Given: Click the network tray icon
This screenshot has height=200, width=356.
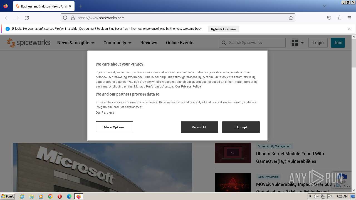Looking at the screenshot, I should 323,196.
